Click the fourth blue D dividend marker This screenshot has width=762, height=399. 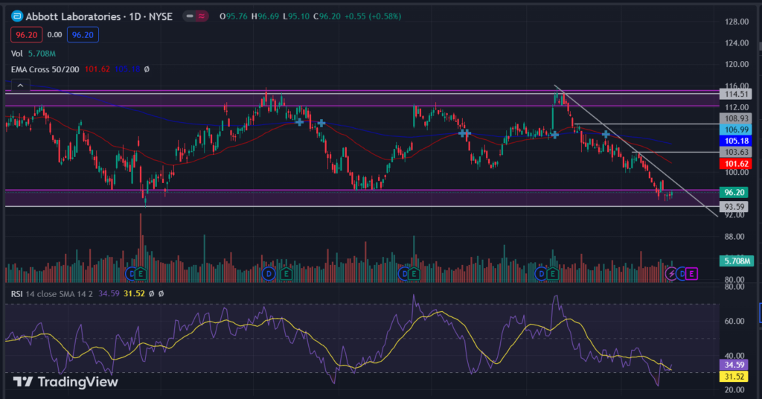pyautogui.click(x=542, y=274)
